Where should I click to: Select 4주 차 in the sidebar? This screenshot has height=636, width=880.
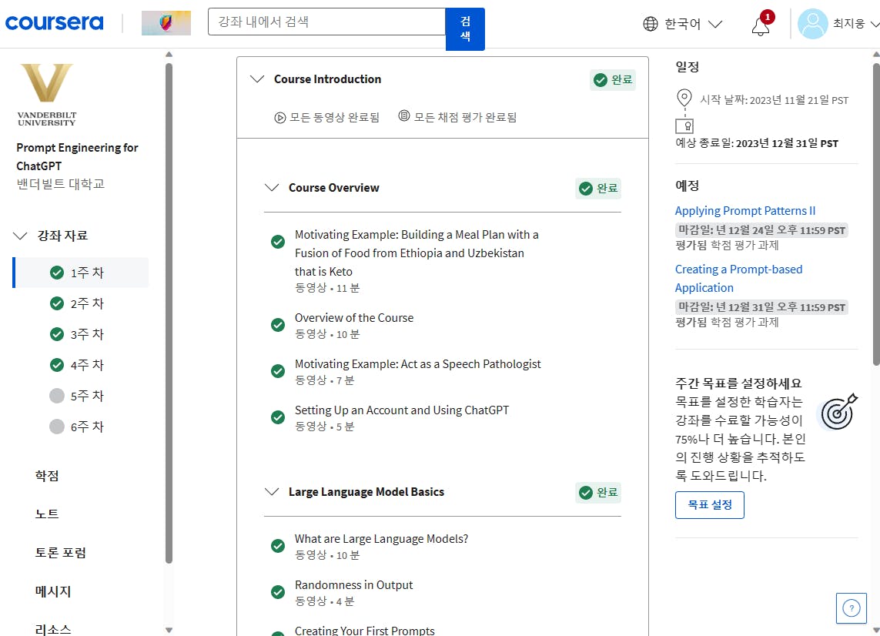82,366
